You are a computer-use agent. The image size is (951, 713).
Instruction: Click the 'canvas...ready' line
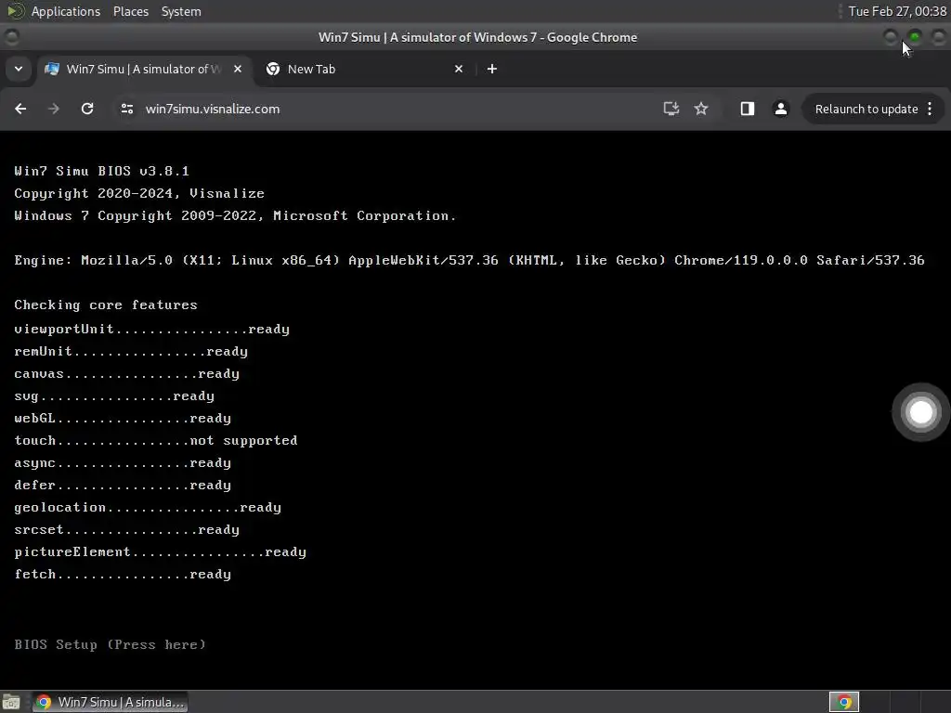126,374
